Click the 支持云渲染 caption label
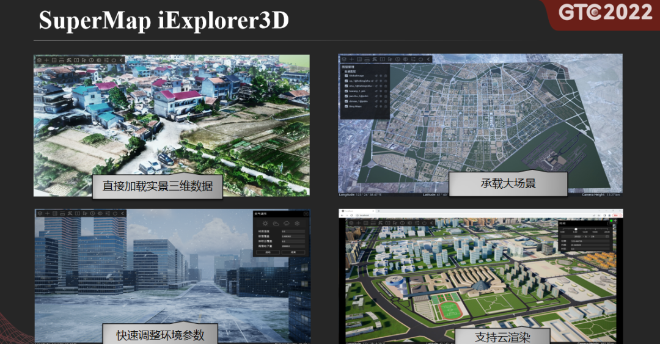The width and height of the screenshot is (660, 344). pos(502,337)
